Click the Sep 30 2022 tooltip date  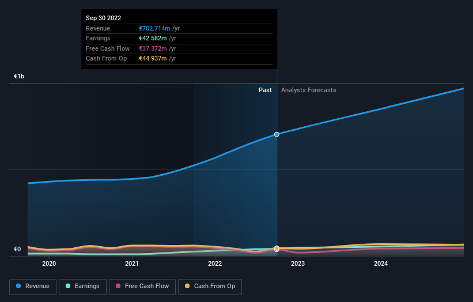click(104, 18)
